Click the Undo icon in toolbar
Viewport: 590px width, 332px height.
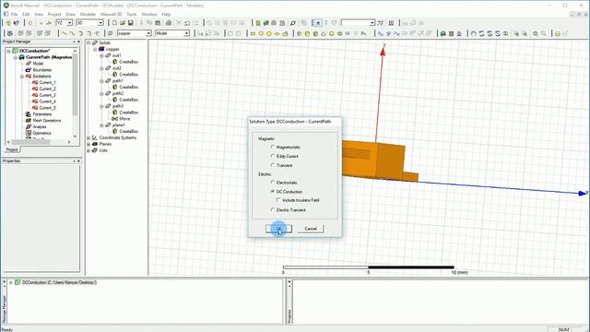(x=187, y=23)
